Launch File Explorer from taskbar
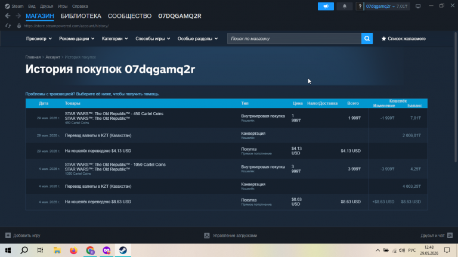This screenshot has width=458, height=257. pyautogui.click(x=57, y=250)
